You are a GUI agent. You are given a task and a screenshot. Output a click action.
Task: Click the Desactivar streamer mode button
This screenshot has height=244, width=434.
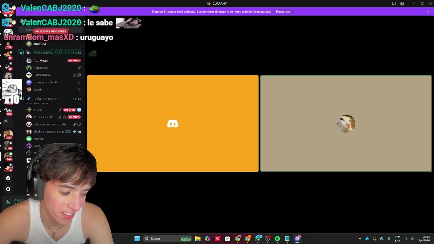click(283, 12)
